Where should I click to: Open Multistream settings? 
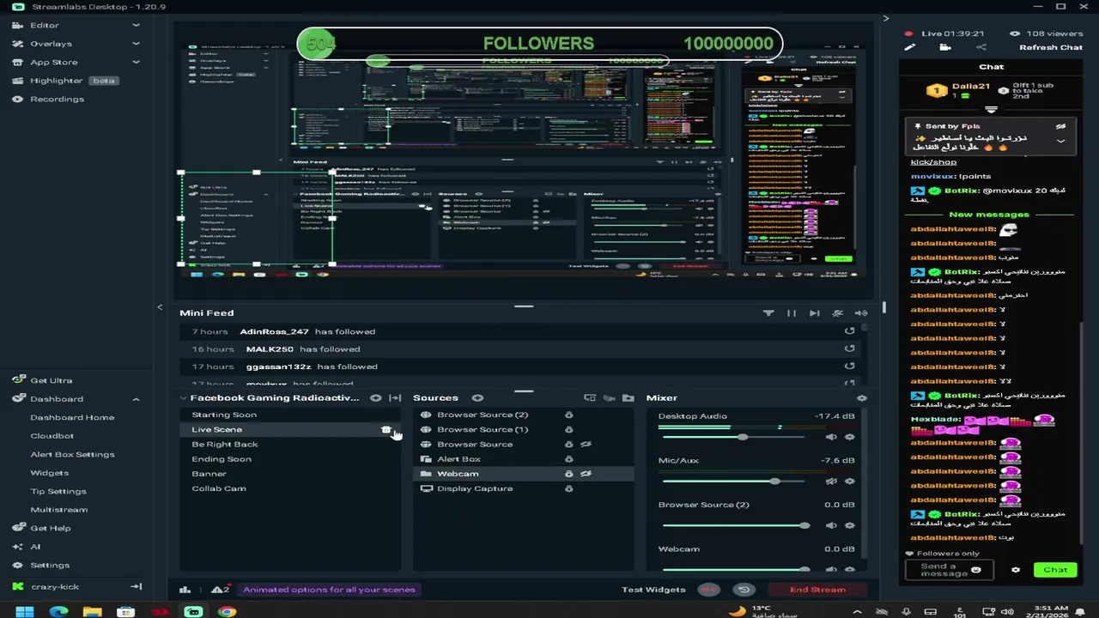[59, 510]
